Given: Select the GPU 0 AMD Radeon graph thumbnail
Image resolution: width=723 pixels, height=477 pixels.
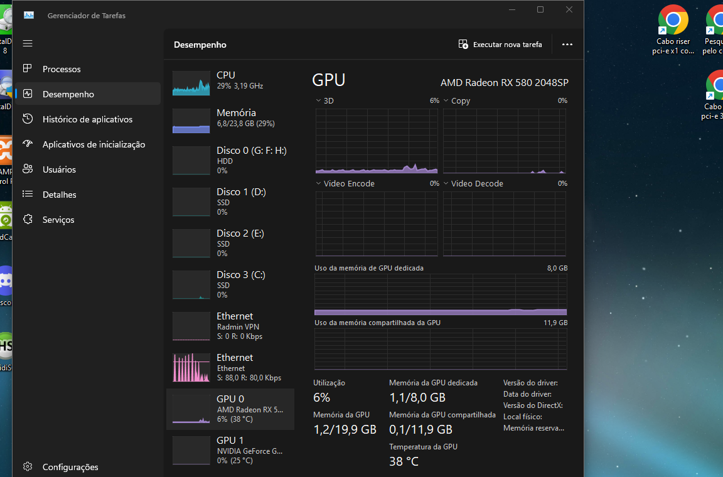Looking at the screenshot, I should point(191,409).
